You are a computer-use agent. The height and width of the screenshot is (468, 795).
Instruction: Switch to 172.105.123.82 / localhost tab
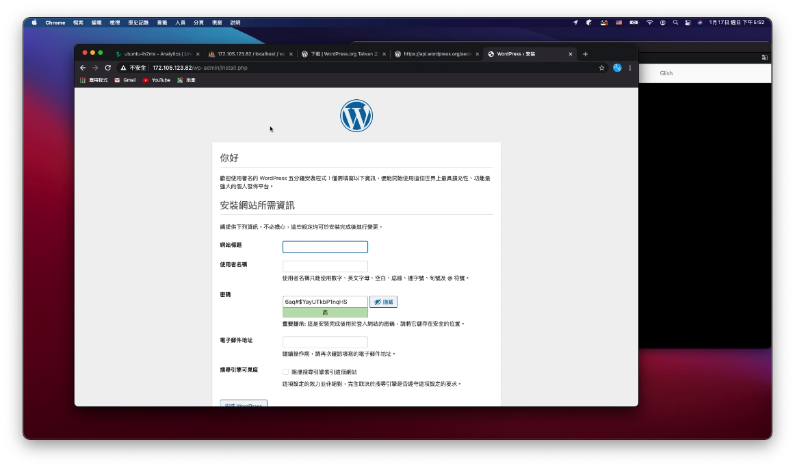250,54
